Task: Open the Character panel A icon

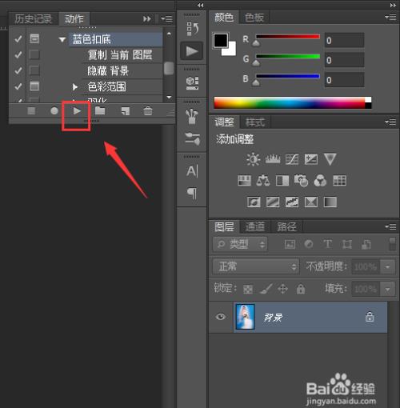Action: click(192, 171)
